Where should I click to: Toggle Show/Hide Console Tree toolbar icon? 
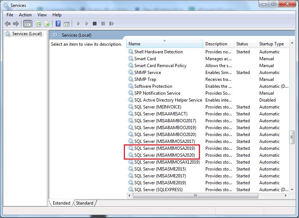tap(27, 24)
